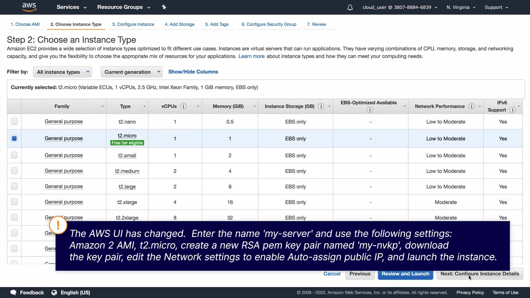Click the vCPUs info icon

(x=183, y=106)
